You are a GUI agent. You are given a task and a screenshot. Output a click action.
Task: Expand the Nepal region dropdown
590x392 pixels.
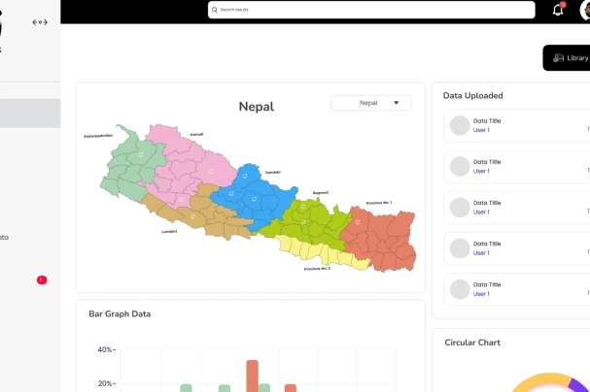(x=370, y=103)
